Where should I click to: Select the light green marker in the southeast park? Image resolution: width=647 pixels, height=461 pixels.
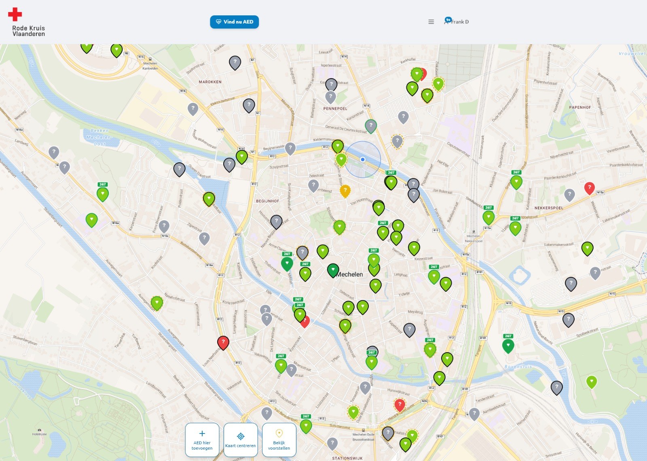point(592,382)
